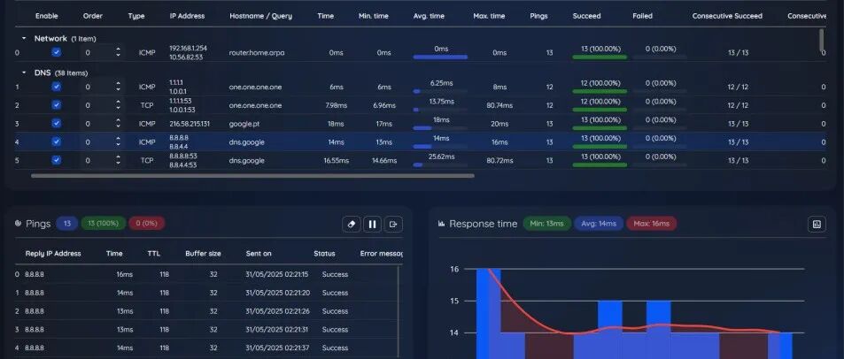The height and width of the screenshot is (359, 844).
Task: Sort by Consecutive Succeed column header
Action: click(727, 16)
